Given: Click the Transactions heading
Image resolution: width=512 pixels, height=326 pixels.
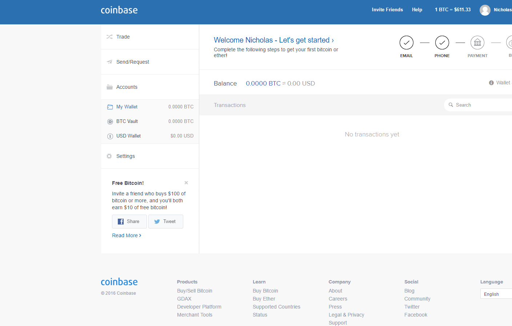Looking at the screenshot, I should coord(230,105).
